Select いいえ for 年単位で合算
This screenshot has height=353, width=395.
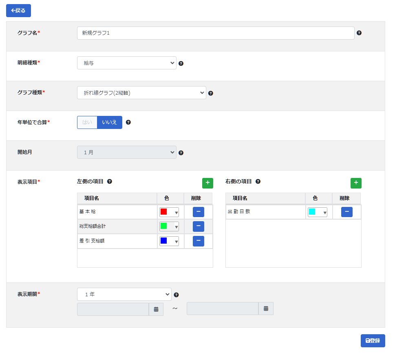[x=110, y=122]
